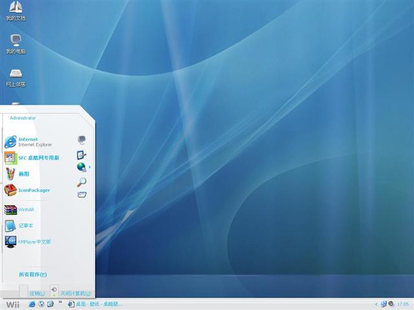
Task: Expand hidden tray icons with the chevron
Action: click(376, 304)
